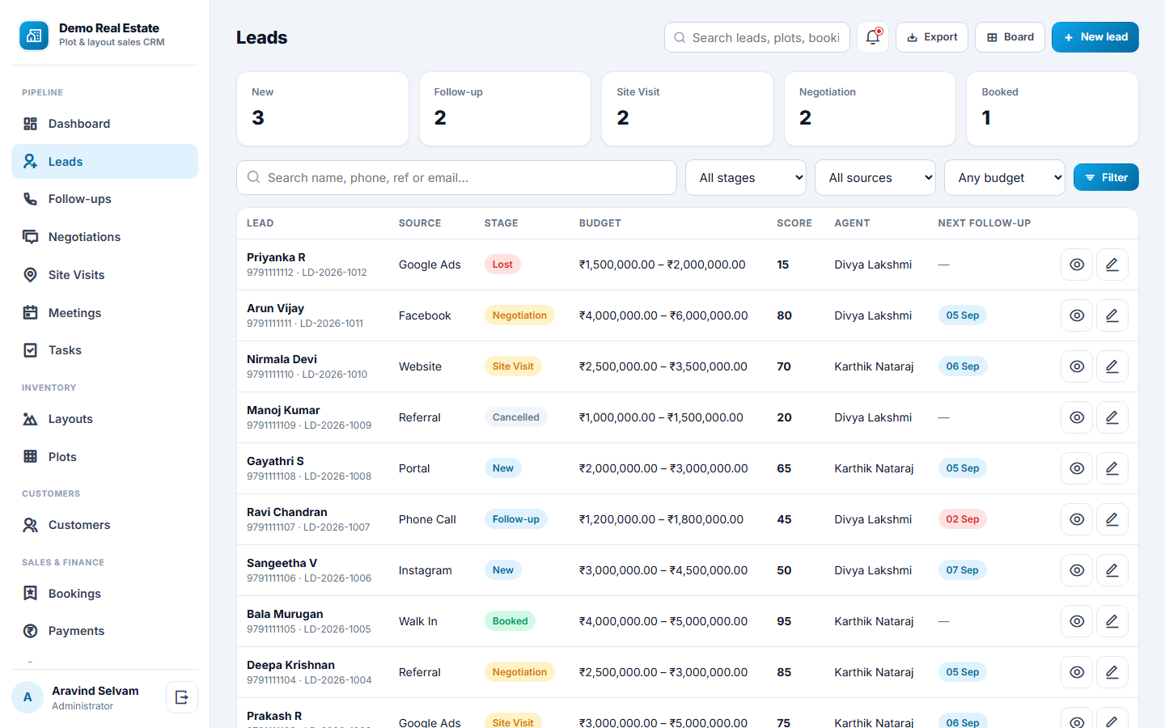
Task: Click the Lost stage badge for Priyanka R
Action: pyautogui.click(x=502, y=265)
